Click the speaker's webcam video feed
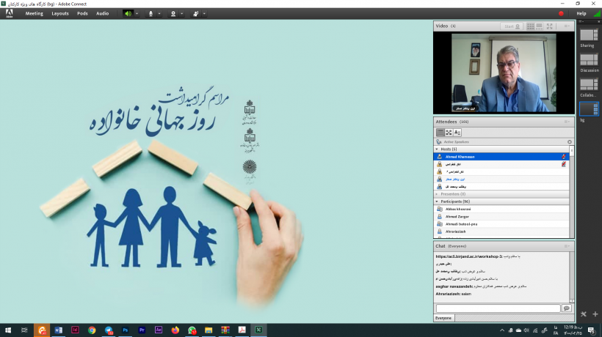The width and height of the screenshot is (602, 337). coord(504,73)
